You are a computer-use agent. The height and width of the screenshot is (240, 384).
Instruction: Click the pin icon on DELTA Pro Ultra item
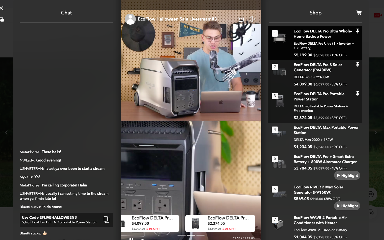357,31
